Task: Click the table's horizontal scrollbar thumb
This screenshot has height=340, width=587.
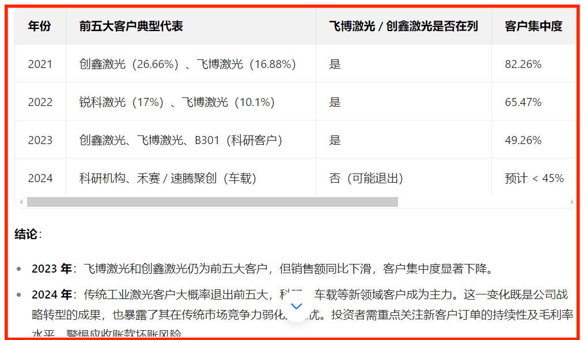Action: click(212, 202)
